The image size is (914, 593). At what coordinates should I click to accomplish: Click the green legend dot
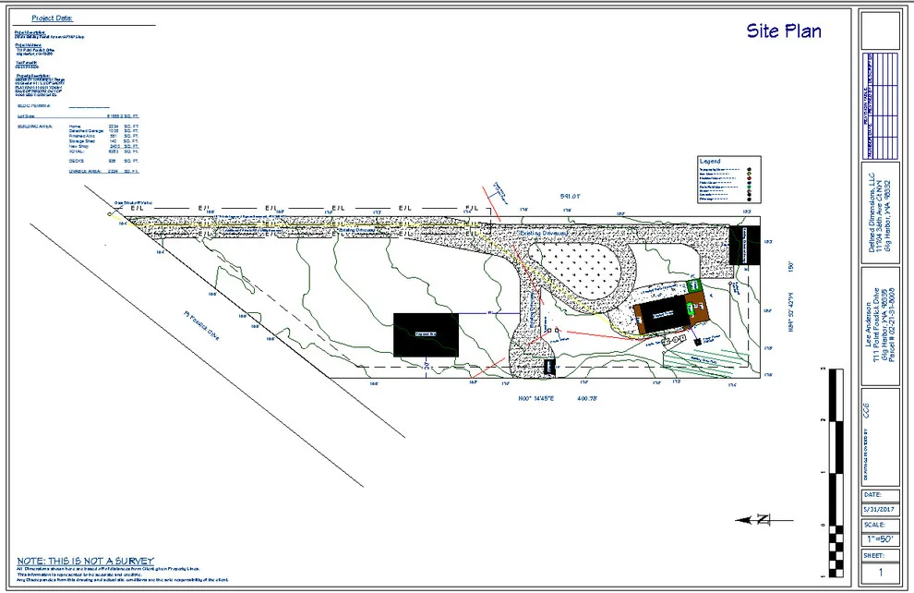[749, 187]
